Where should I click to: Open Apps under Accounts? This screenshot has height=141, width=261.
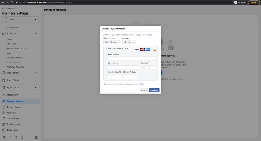click(9, 53)
